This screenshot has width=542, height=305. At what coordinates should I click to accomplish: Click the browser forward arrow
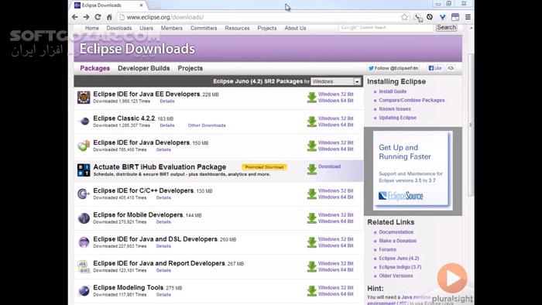87,17
